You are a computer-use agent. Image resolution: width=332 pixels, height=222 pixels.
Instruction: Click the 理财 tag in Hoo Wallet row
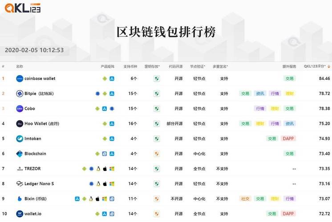pyautogui.click(x=260, y=123)
